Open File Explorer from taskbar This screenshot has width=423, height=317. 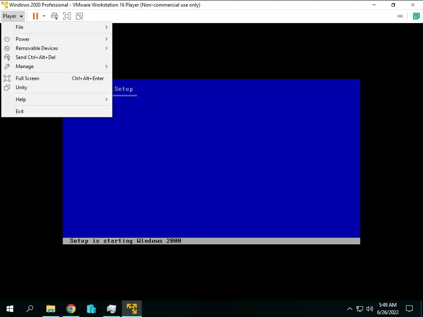click(x=51, y=309)
